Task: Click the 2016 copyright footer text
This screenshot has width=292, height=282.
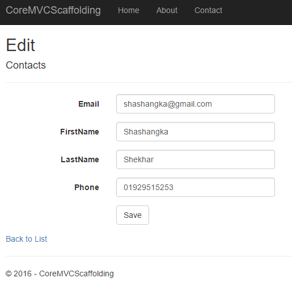Action: coord(60,273)
